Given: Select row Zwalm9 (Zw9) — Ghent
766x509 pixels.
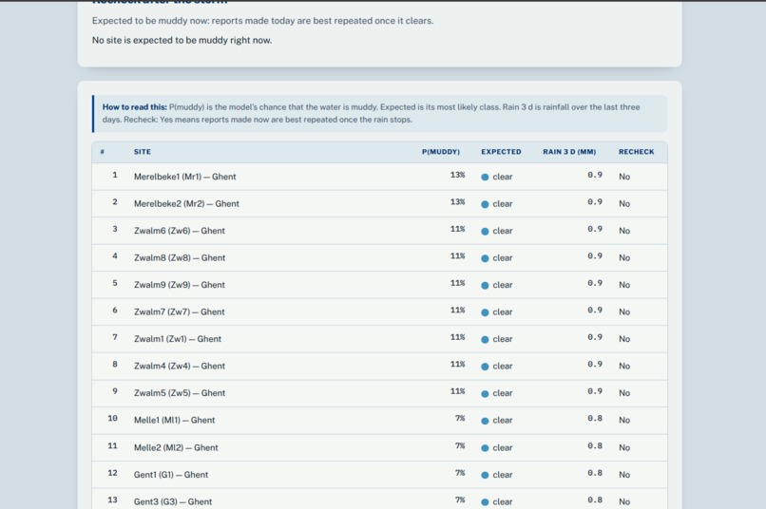Looking at the screenshot, I should pyautogui.click(x=379, y=285).
